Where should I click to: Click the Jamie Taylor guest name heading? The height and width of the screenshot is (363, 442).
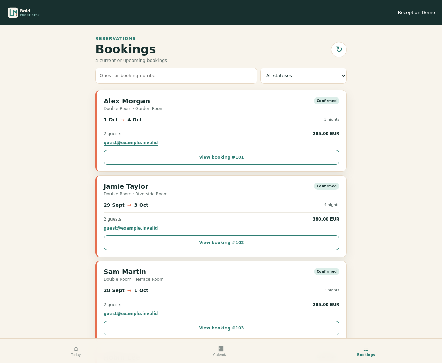click(126, 186)
